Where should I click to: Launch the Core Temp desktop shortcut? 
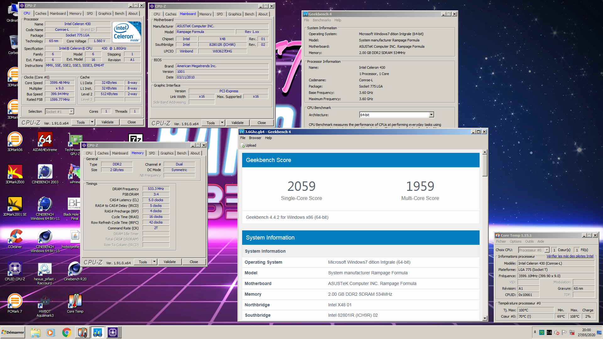pos(75,304)
